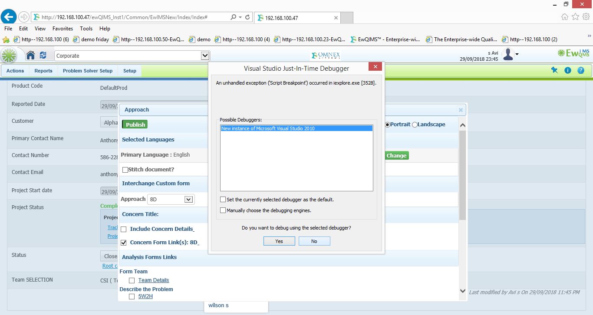Open favorite 'The Enterprise-wide Quali...'
Image resolution: width=593 pixels, height=315 pixels.
pyautogui.click(x=461, y=39)
